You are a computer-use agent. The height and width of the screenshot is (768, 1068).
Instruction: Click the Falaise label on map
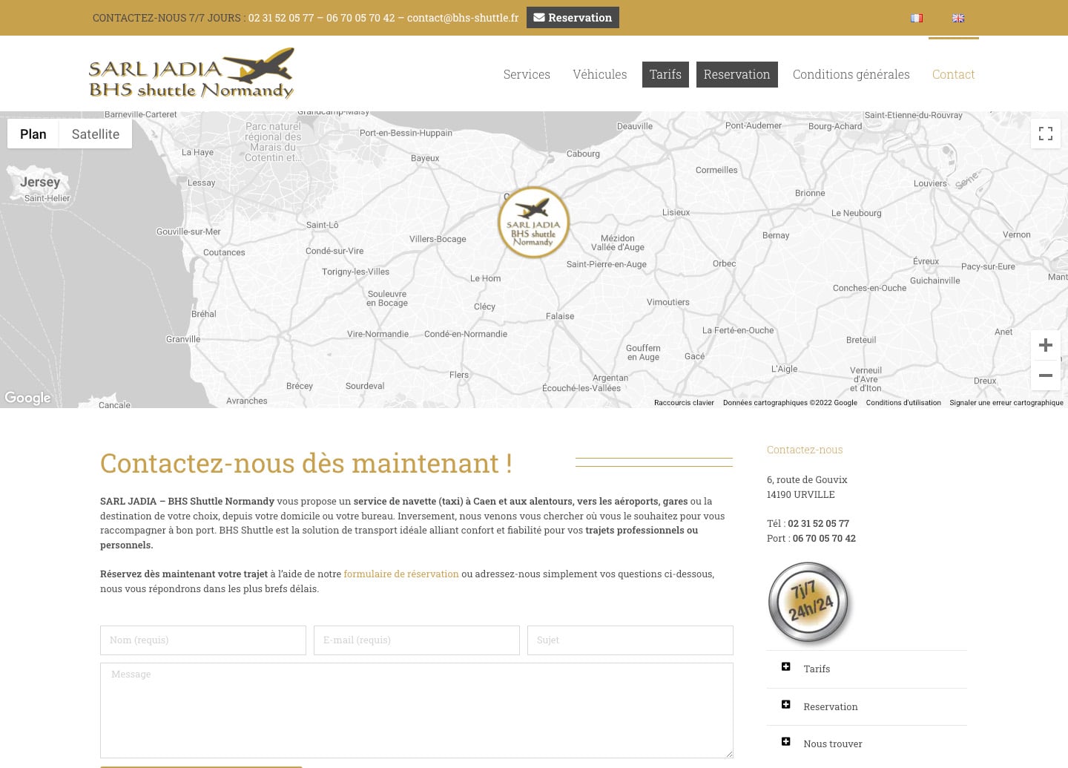pyautogui.click(x=560, y=316)
